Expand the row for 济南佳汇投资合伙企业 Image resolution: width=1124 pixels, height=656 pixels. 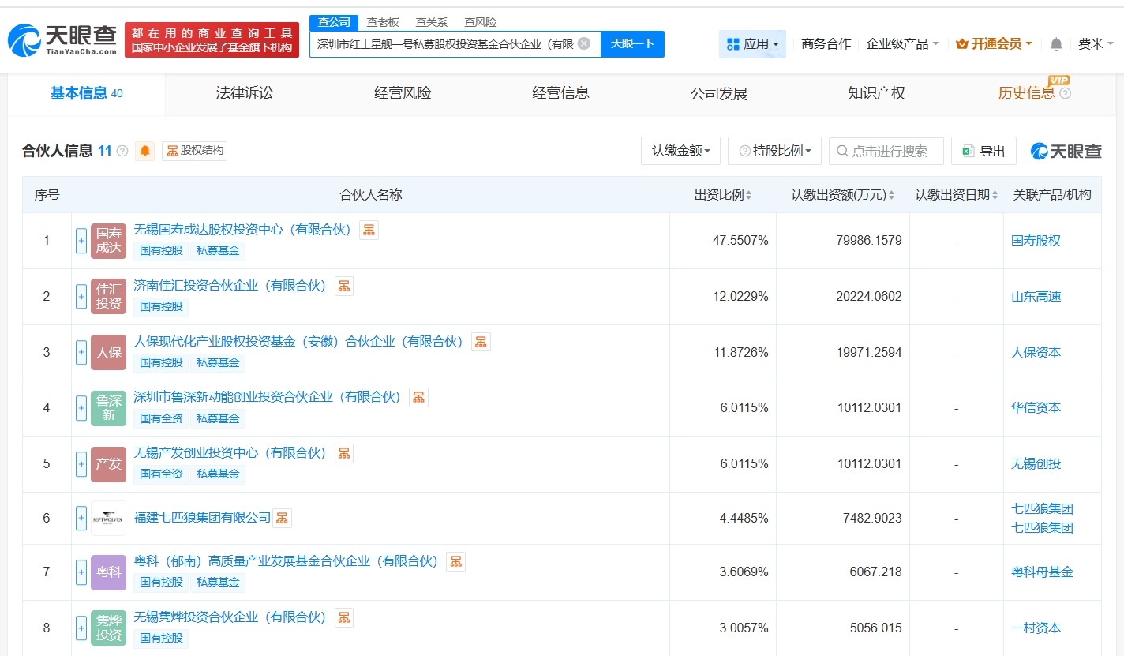[81, 296]
